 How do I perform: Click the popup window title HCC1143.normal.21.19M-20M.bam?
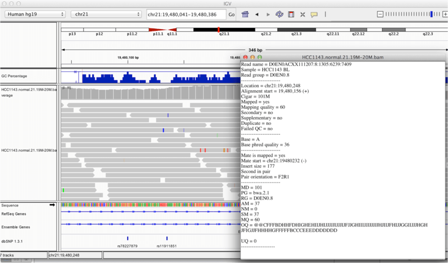pyautogui.click(x=343, y=58)
